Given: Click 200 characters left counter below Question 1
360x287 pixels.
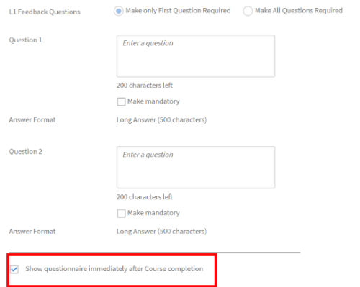Looking at the screenshot, I should click(x=145, y=86).
